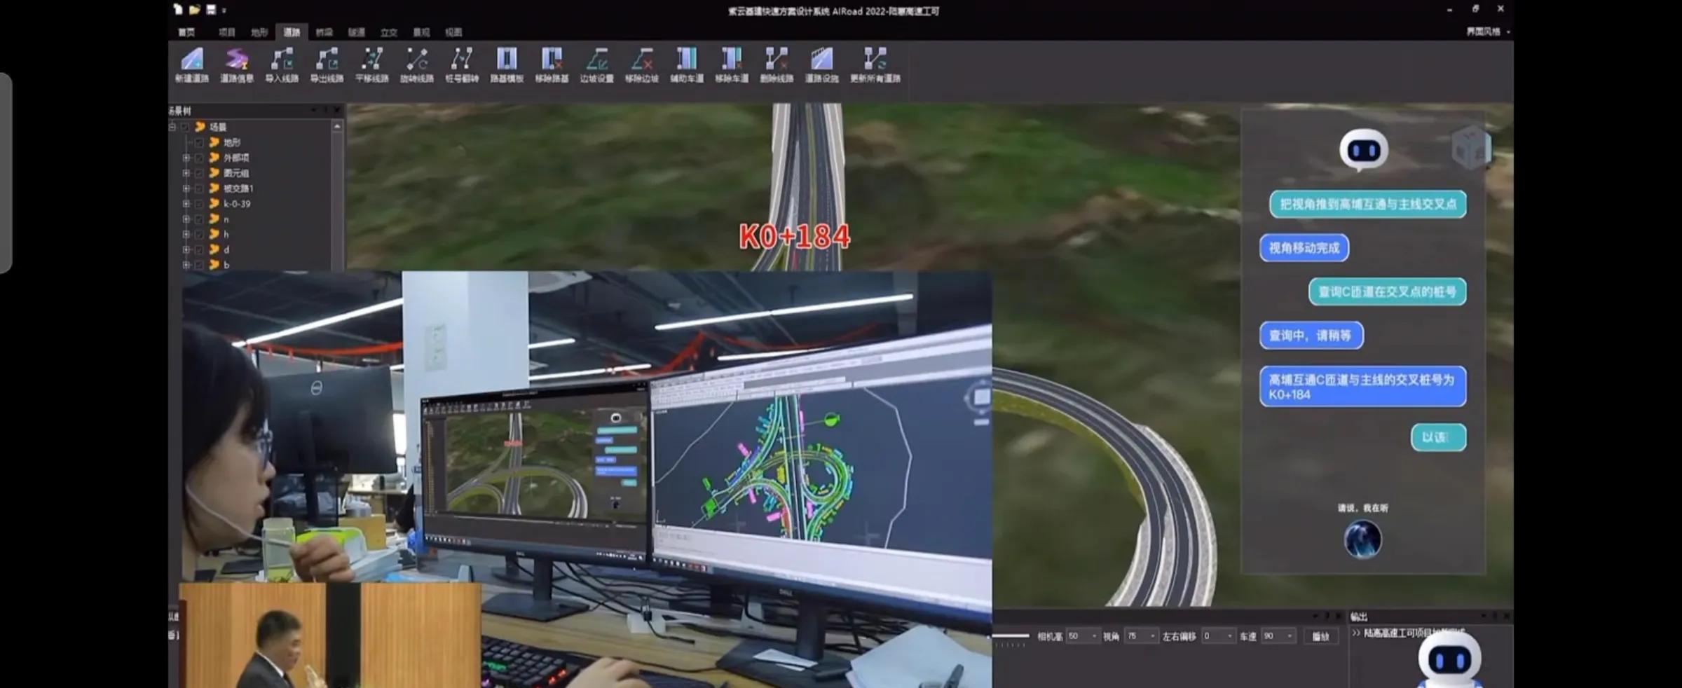Toggle the 被交路1 checkbox
The height and width of the screenshot is (688, 1682).
[199, 188]
